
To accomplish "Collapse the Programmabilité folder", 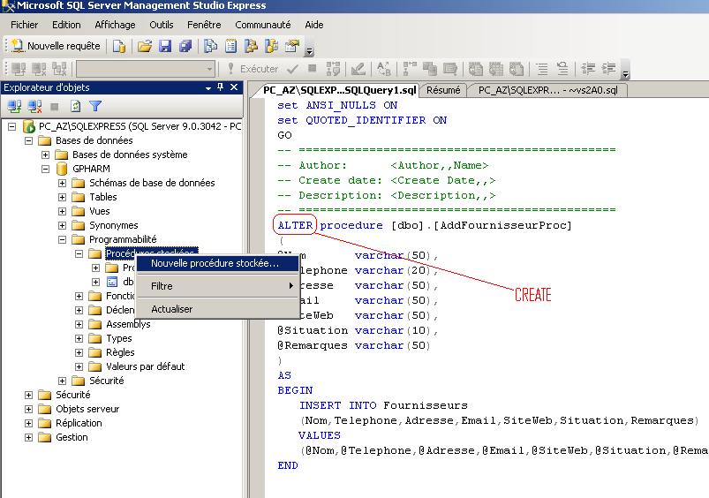I will point(62,239).
